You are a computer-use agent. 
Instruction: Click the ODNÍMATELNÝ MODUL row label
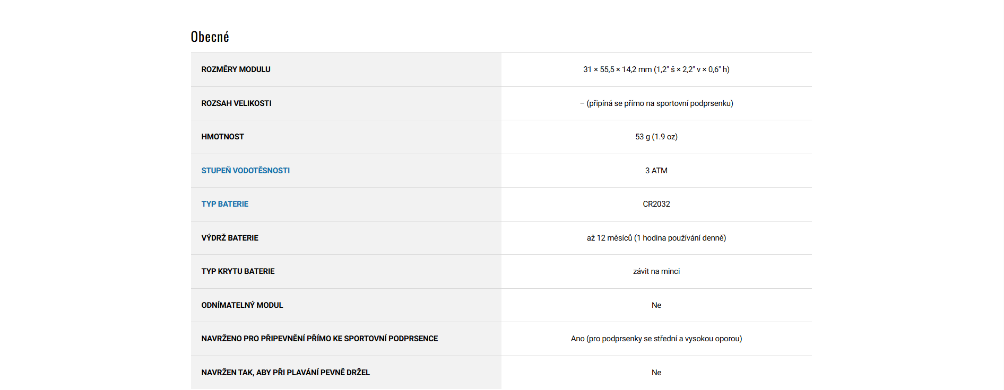point(242,305)
